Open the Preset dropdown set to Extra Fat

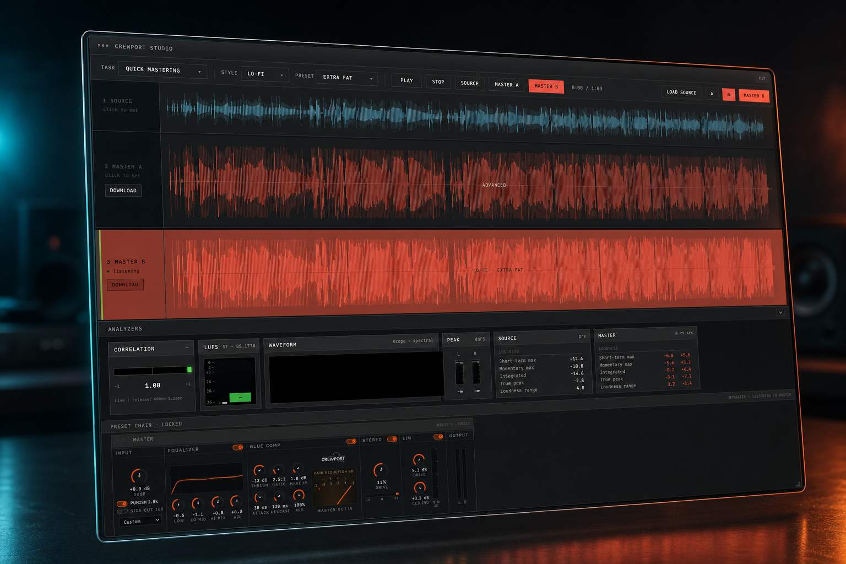(348, 78)
